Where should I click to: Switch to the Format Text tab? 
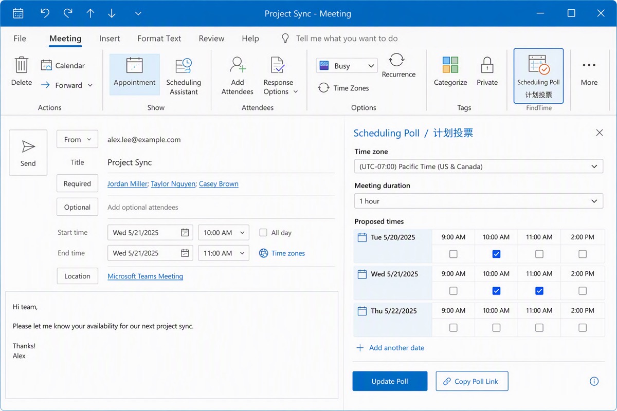(159, 39)
